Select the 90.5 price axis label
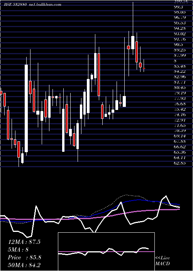 click(x=179, y=45)
